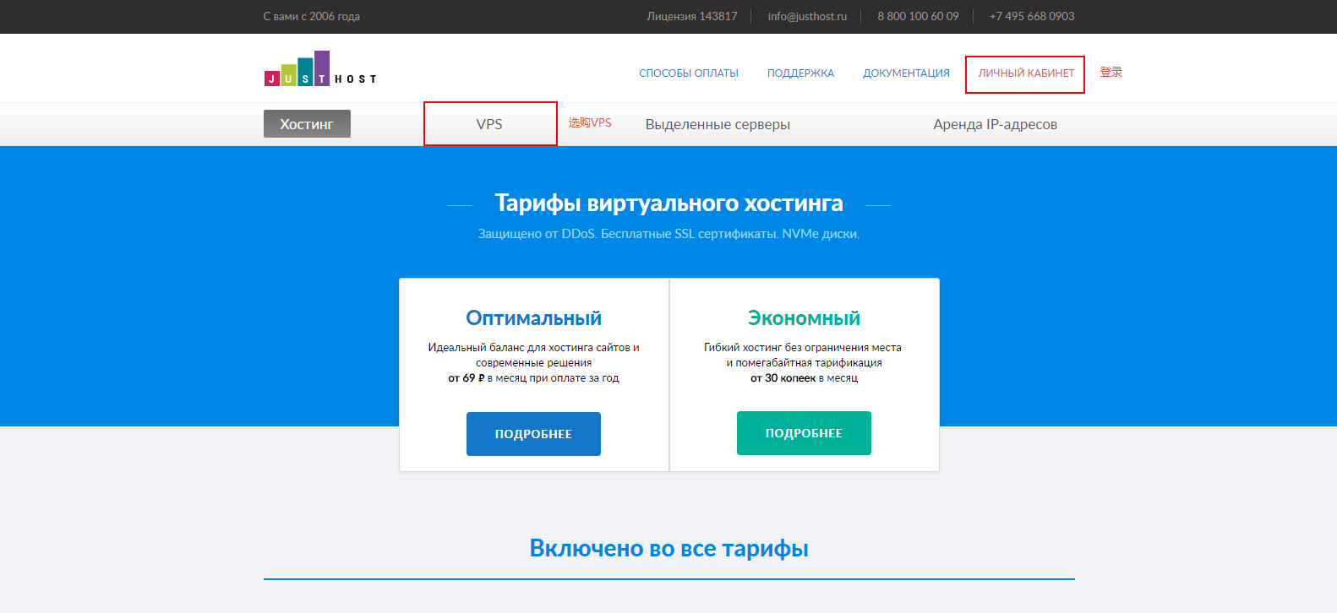The height and width of the screenshot is (613, 1337).
Task: Click the Оптимальный plan title
Action: pyautogui.click(x=533, y=318)
